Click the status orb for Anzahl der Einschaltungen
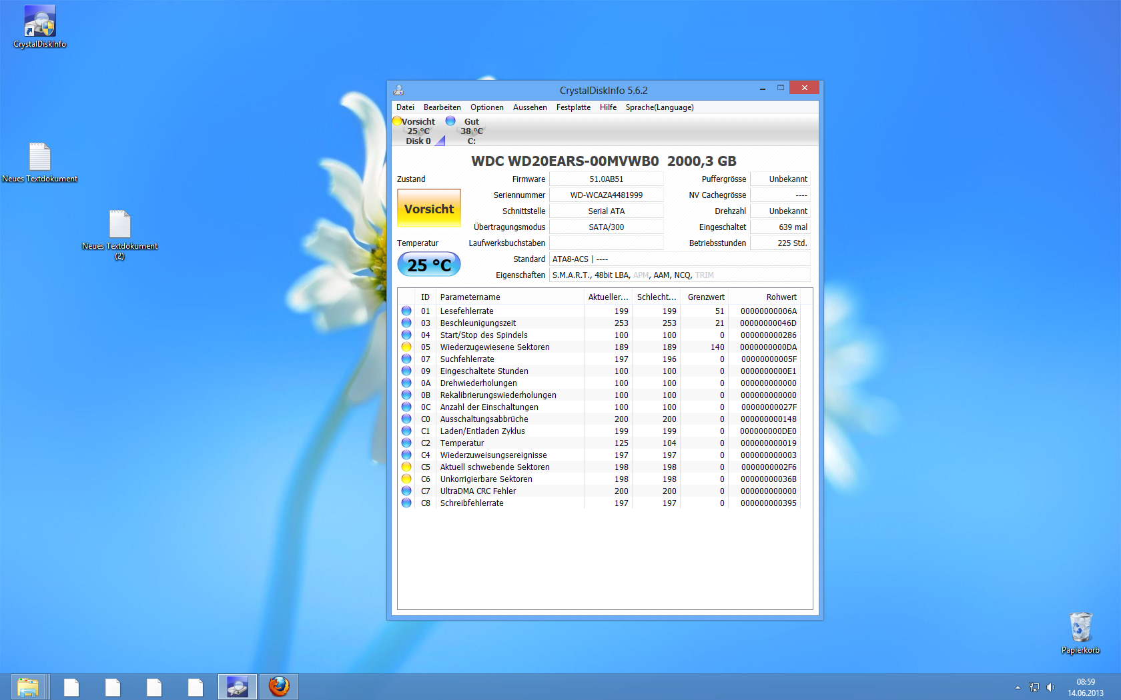Image resolution: width=1121 pixels, height=700 pixels. pyautogui.click(x=406, y=407)
